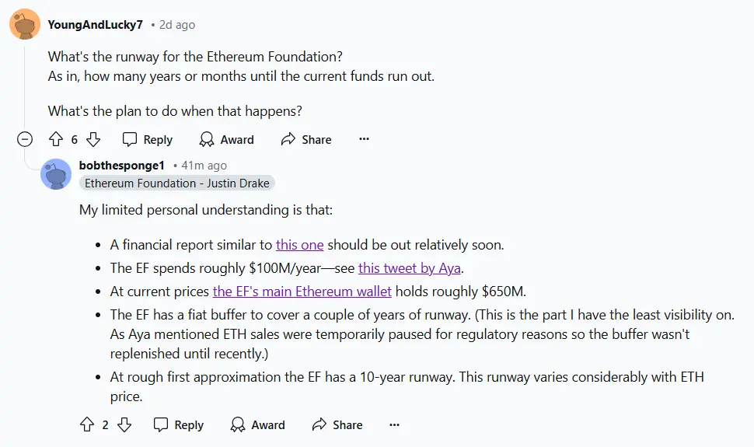
Task: Open bobthesponge1's avatar profile
Action: click(x=56, y=174)
